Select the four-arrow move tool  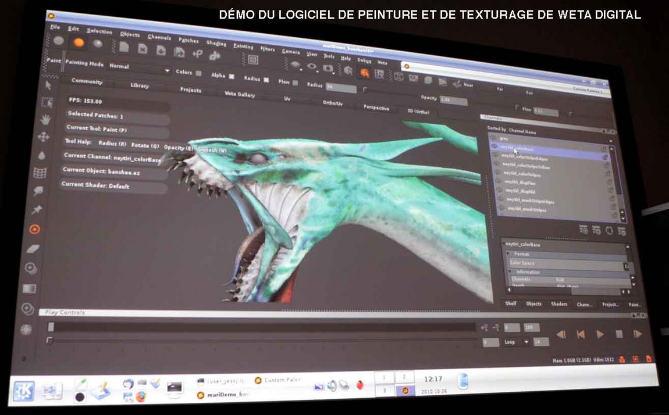coord(44,137)
